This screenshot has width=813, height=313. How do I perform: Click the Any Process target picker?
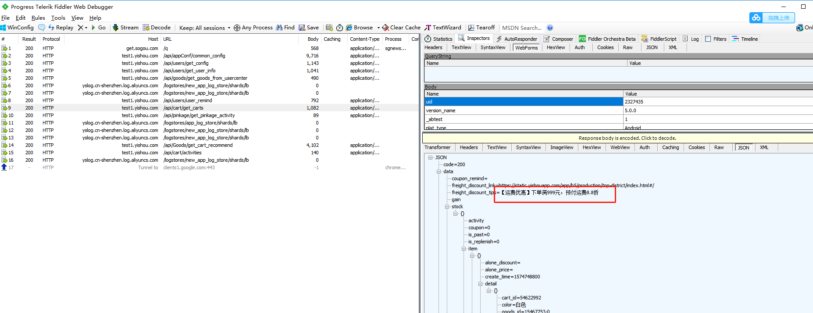[x=253, y=28]
